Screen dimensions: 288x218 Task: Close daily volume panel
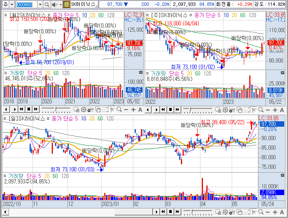[x=283, y=175]
